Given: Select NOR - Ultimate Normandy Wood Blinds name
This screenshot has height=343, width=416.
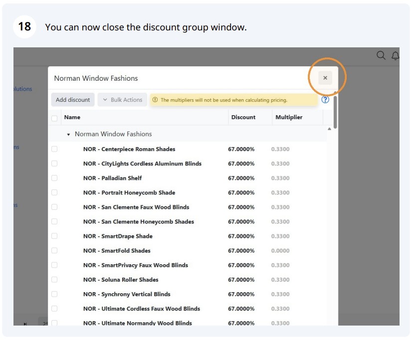Looking at the screenshot, I should point(138,323).
